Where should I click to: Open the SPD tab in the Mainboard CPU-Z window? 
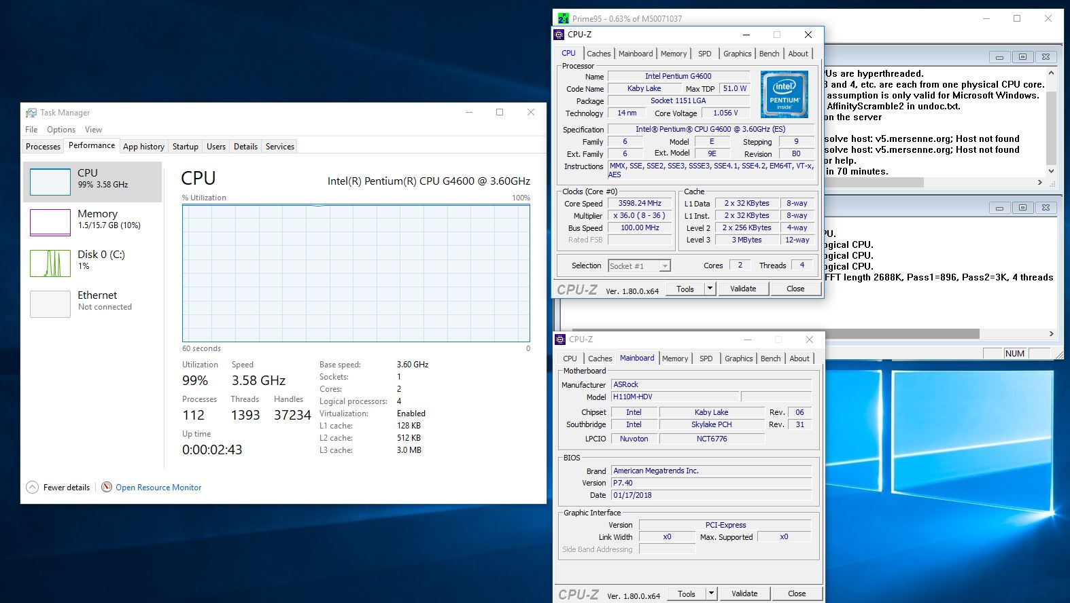pos(706,359)
